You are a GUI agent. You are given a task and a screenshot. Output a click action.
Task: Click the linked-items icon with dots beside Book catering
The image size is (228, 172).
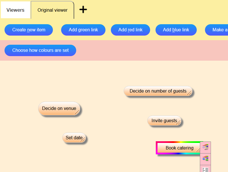click(205, 147)
